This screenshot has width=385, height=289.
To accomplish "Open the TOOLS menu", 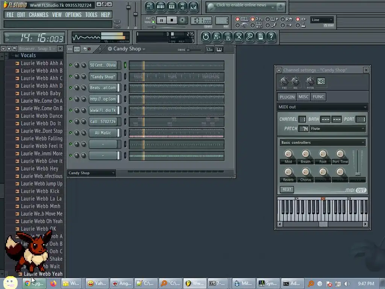I will pyautogui.click(x=91, y=15).
